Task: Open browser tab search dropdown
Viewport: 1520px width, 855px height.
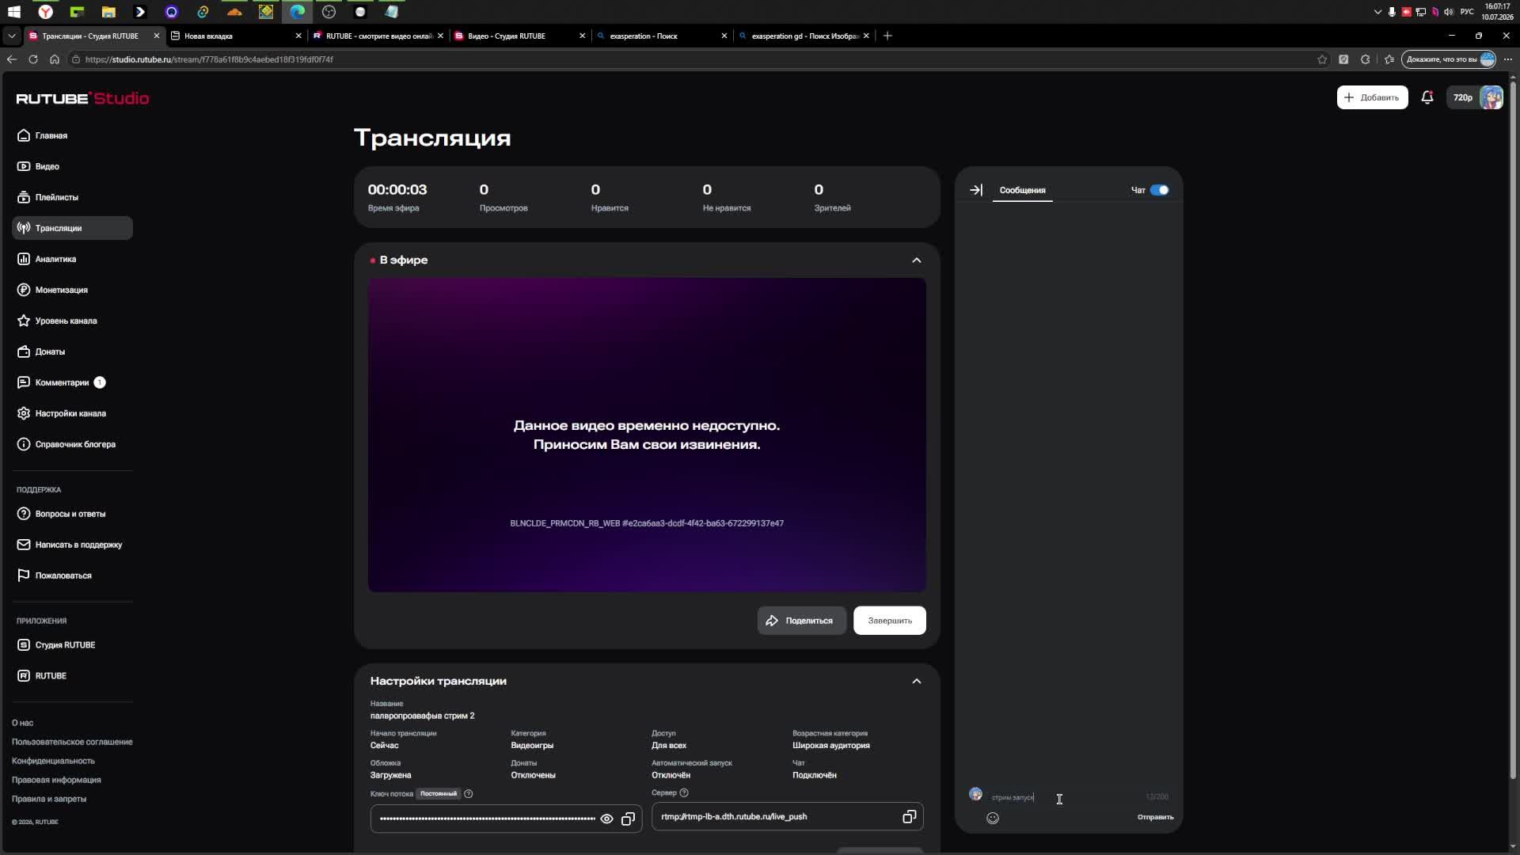Action: [11, 36]
